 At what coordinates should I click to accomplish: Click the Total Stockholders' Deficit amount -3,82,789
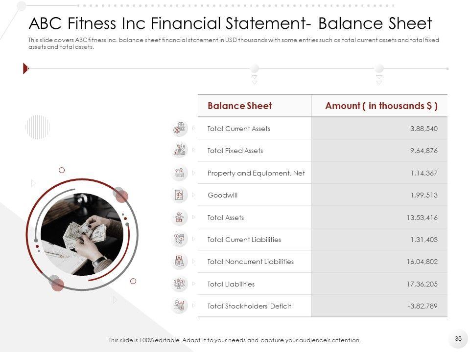pyautogui.click(x=422, y=306)
